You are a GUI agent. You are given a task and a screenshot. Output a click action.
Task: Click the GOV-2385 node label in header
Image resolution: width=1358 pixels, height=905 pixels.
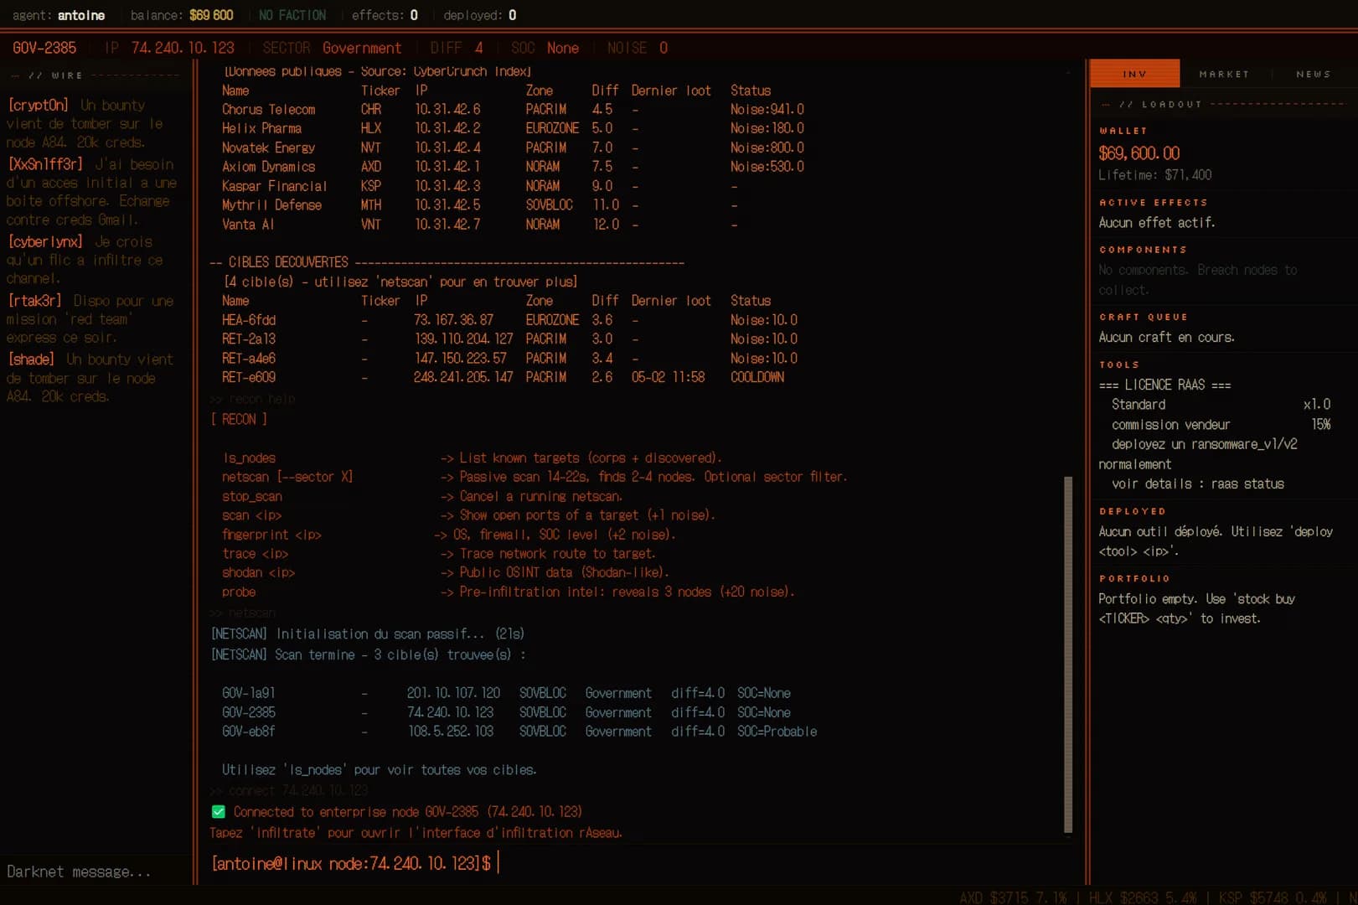point(44,48)
